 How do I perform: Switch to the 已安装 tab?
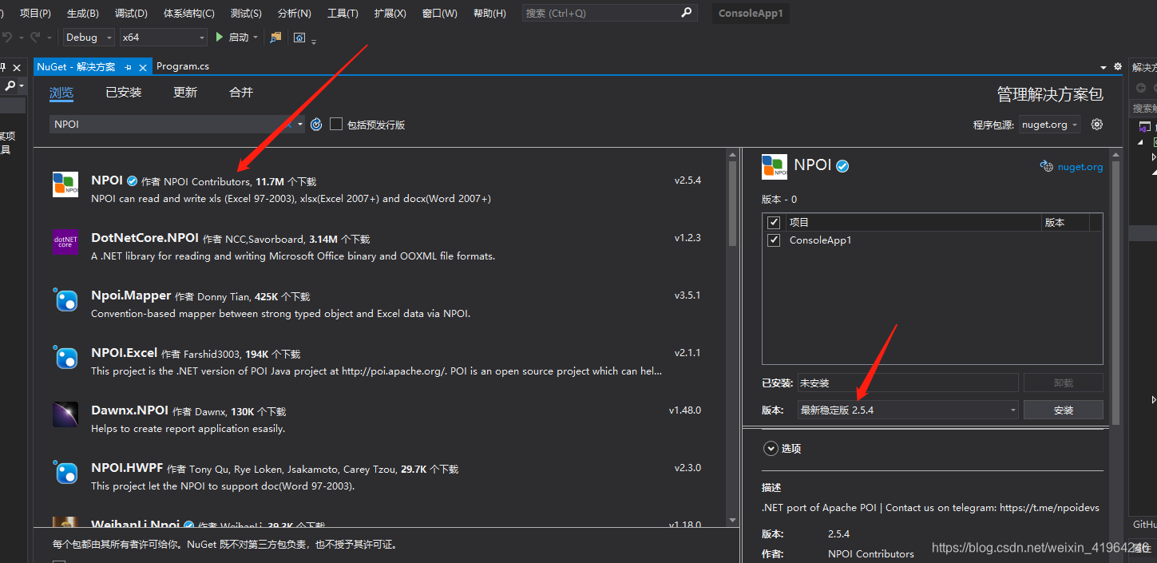123,92
